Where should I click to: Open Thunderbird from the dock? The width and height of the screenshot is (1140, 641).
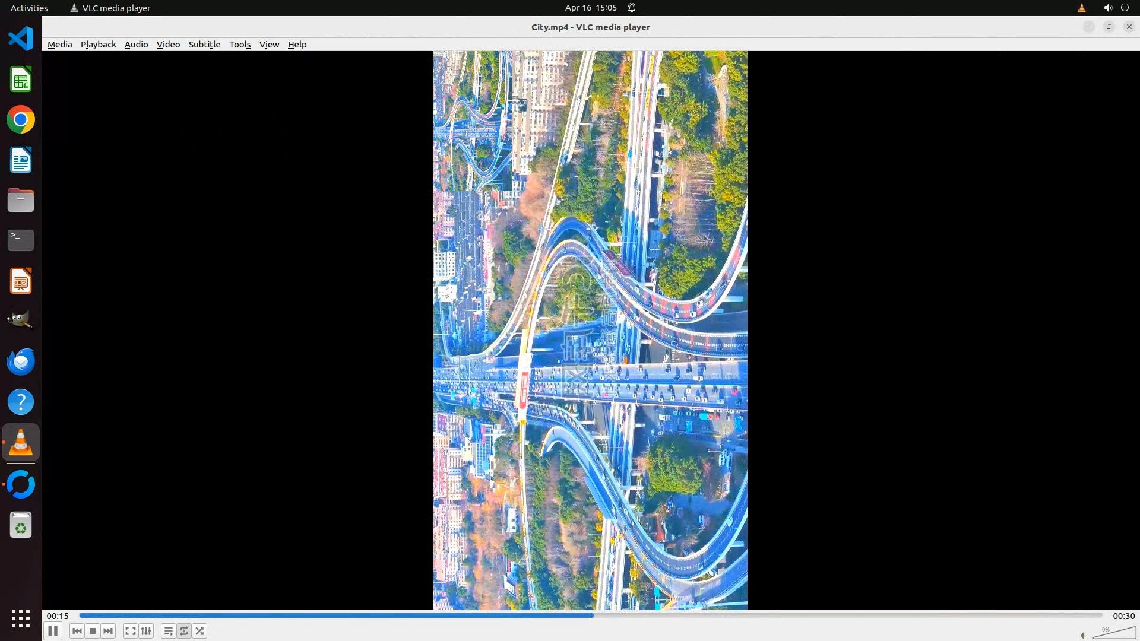[x=21, y=361]
